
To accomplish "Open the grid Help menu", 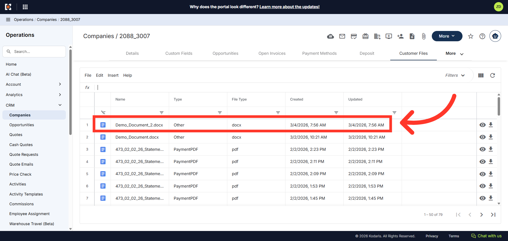I will click(128, 75).
